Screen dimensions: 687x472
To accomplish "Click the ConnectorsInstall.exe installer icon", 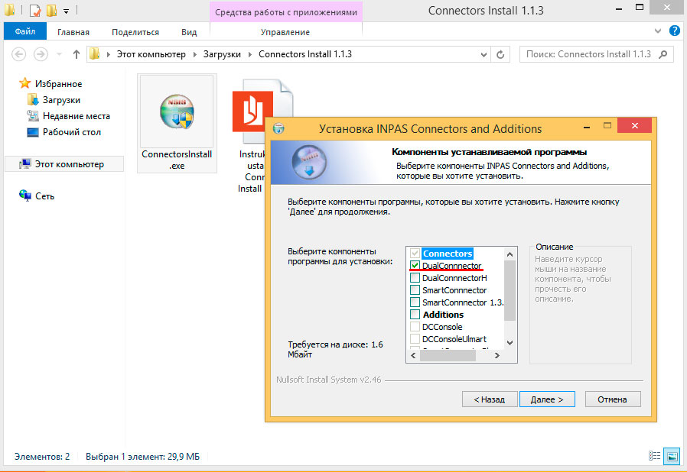I will pos(177,112).
